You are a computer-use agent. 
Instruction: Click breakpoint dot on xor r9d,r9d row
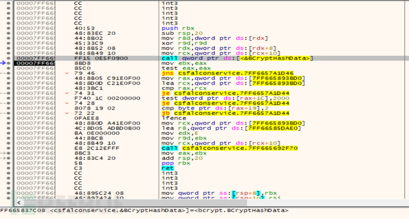tap(9, 43)
